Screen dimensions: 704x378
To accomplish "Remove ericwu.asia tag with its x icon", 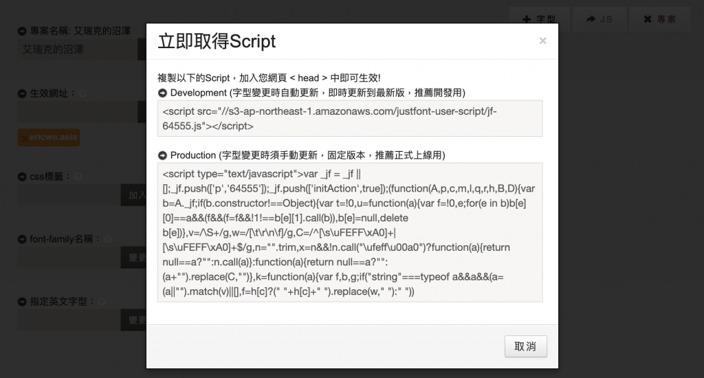I will point(24,138).
